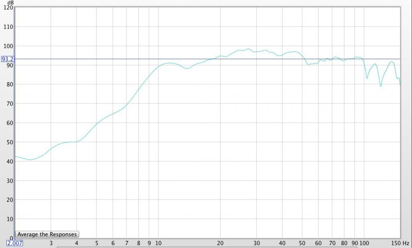412x248 pixels.
Task: Click the 100 Hz frequency axis label
Action: pos(364,243)
